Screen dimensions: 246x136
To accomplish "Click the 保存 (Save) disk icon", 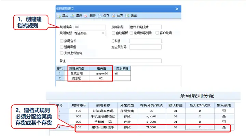I will tap(99, 16).
